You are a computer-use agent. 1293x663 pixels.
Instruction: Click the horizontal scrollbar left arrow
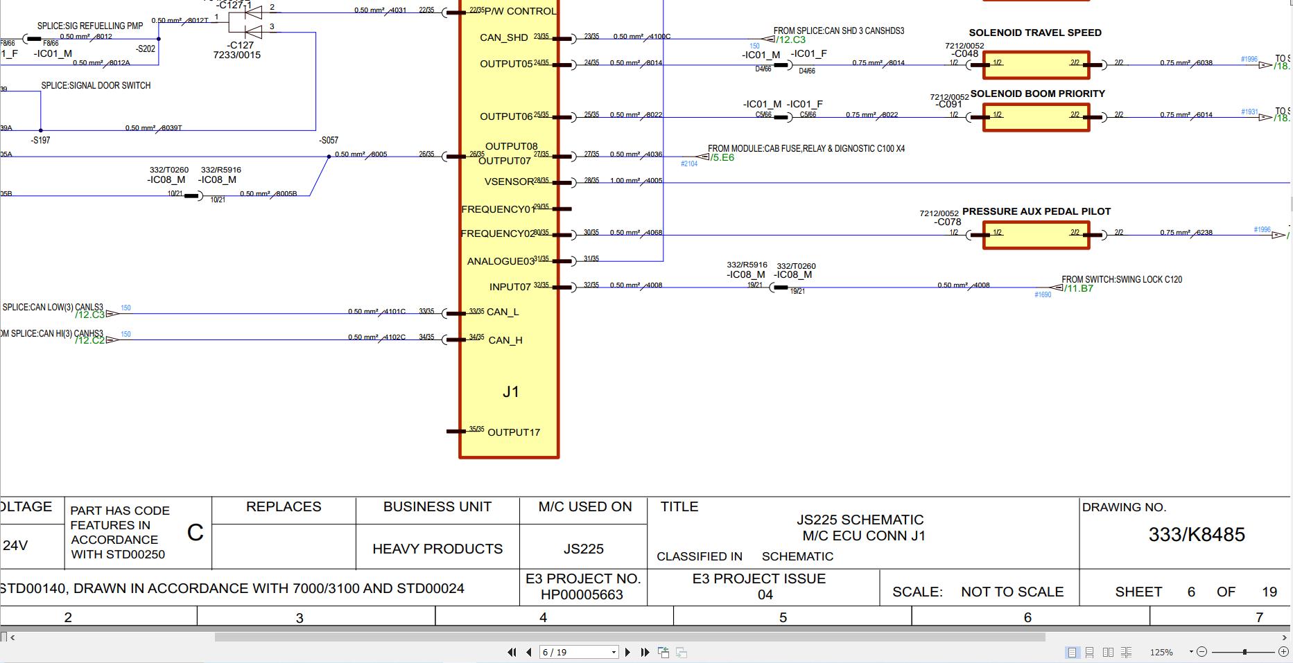[12, 637]
